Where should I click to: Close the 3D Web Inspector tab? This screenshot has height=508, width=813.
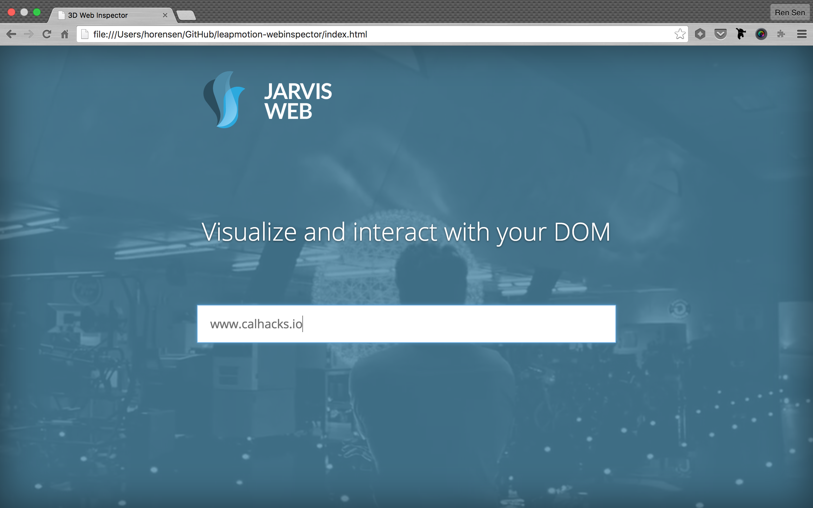(165, 16)
